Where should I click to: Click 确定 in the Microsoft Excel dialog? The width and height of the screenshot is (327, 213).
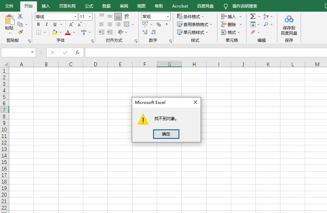tap(166, 134)
